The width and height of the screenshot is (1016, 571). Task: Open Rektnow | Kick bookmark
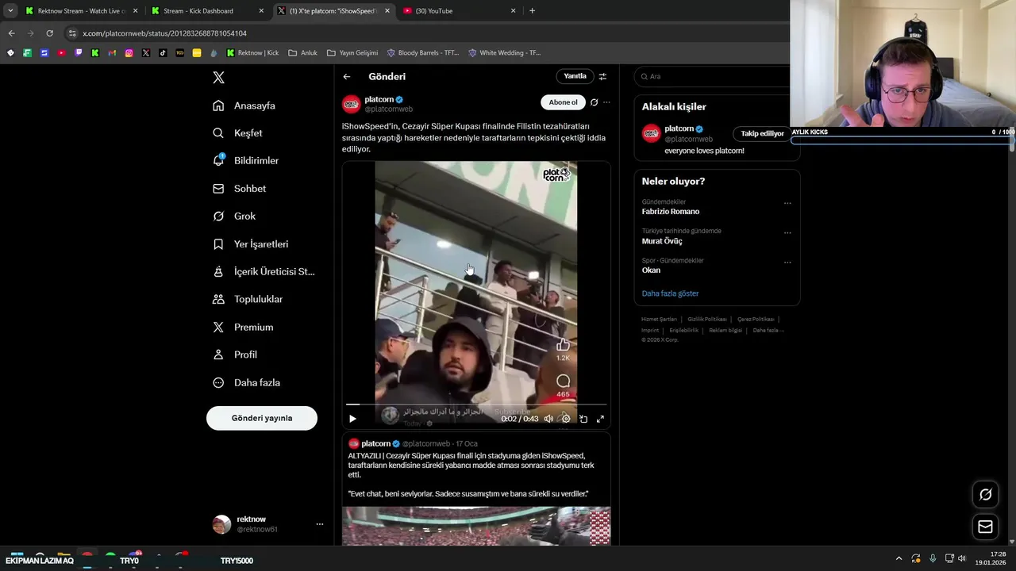(252, 53)
